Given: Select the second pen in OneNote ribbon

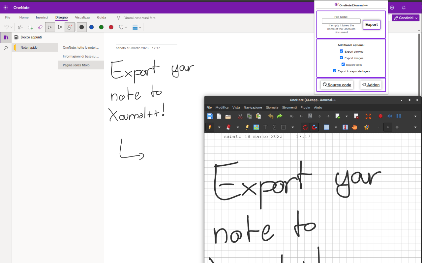Looking at the screenshot, I should tap(60, 27).
